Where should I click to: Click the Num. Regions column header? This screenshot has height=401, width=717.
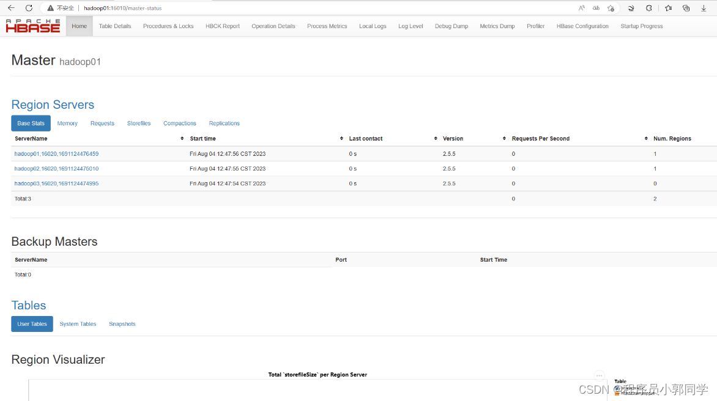pos(672,138)
